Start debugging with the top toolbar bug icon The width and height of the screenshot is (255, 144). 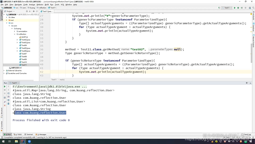pyautogui.click(x=238, y=8)
